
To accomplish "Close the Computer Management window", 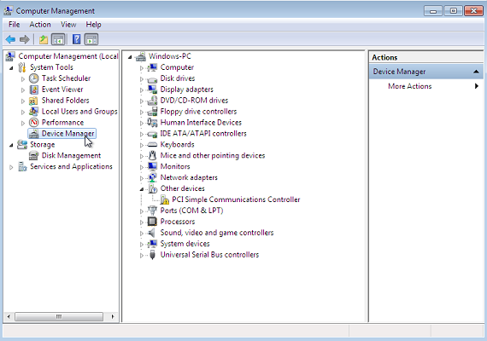I will click(x=473, y=11).
